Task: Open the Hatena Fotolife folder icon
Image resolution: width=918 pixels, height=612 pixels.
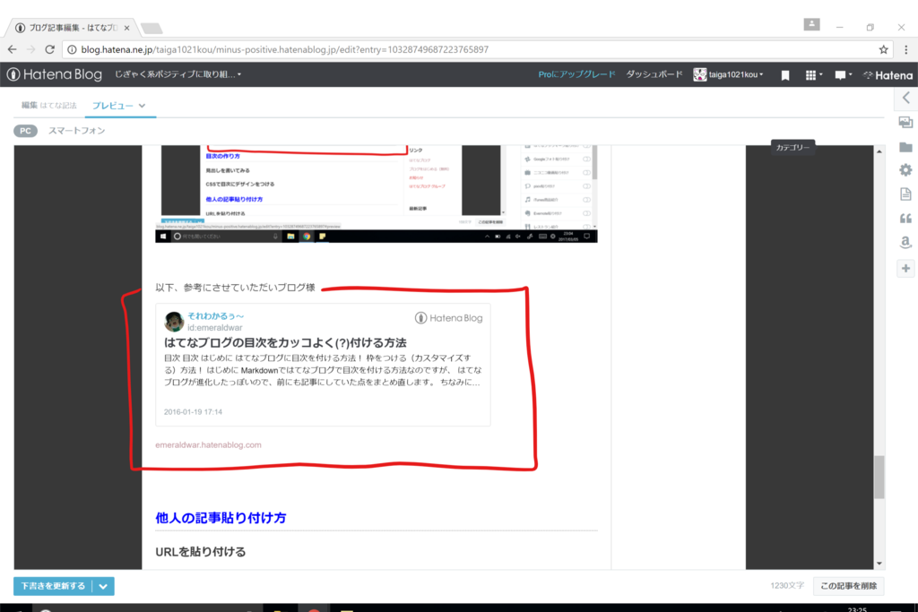Action: click(906, 146)
